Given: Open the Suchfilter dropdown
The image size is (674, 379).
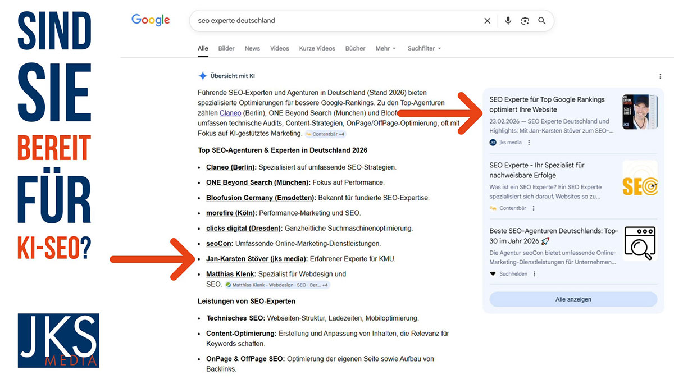Looking at the screenshot, I should [424, 48].
